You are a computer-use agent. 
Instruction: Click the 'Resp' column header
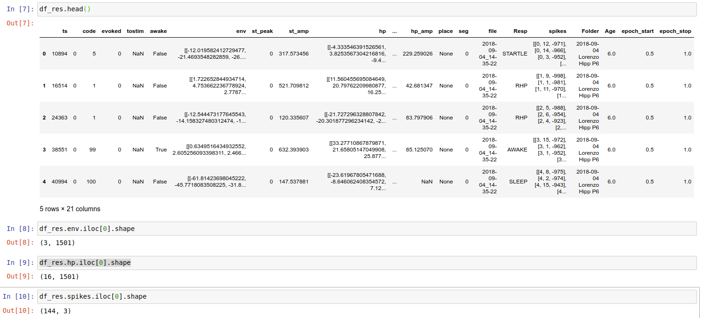[520, 31]
